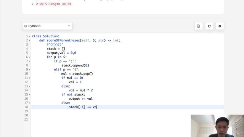Click line number 21 in the gutter
The width and height of the screenshot is (244, 137).
(x=26, y=119)
